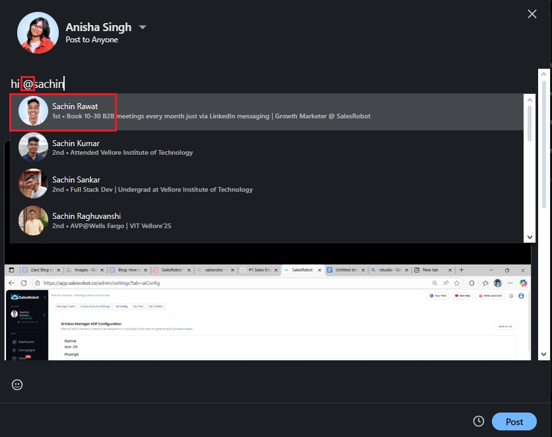Image resolution: width=552 pixels, height=437 pixels.
Task: Click the '#1 Sales Eng' tab in the attached screenshot
Action: (259, 270)
